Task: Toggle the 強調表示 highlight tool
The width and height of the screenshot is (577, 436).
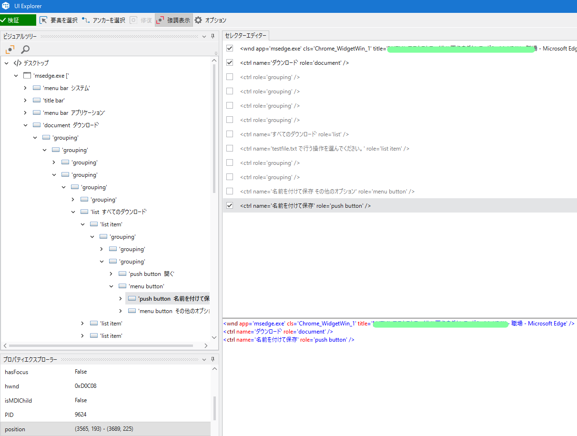Action: (173, 20)
